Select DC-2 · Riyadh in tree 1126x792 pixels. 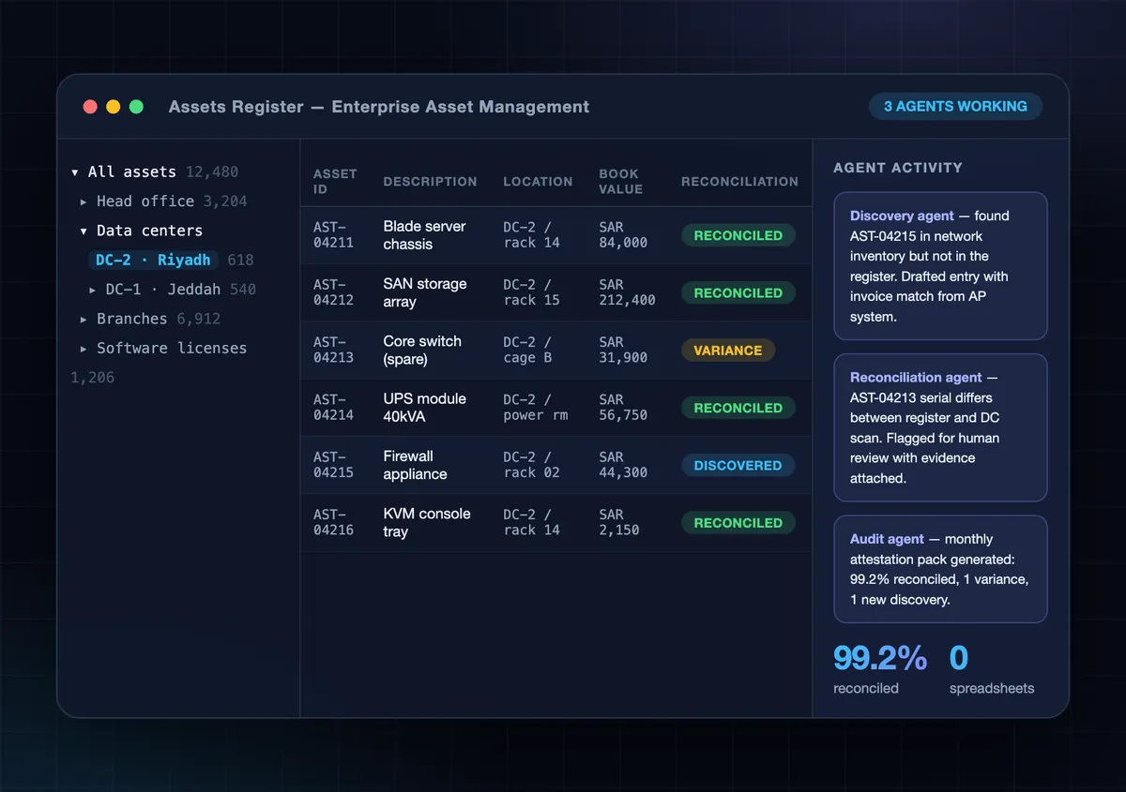click(x=154, y=260)
